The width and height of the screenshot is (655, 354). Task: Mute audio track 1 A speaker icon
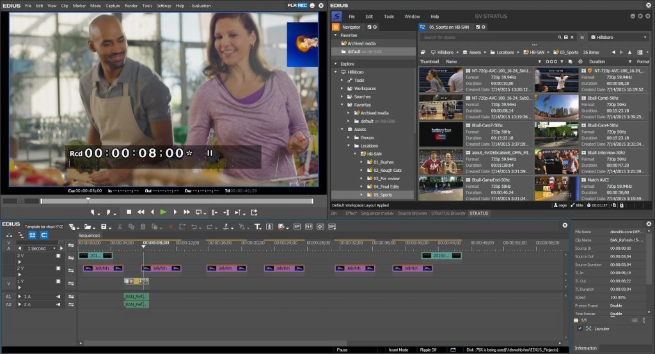coord(58,296)
